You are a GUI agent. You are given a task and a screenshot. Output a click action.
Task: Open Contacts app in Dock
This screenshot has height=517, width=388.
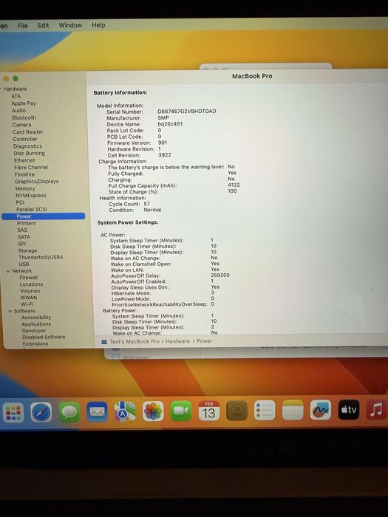[x=237, y=411]
